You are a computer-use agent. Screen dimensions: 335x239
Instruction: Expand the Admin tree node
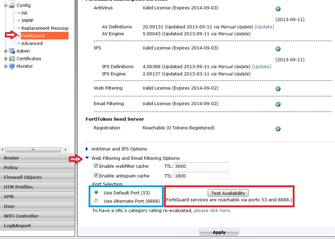tap(6, 51)
